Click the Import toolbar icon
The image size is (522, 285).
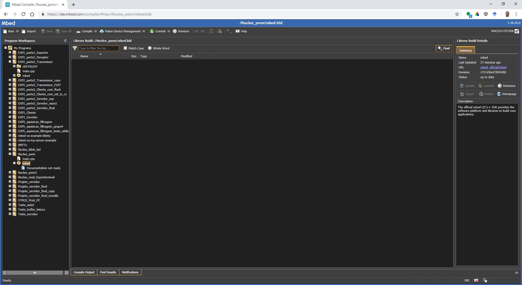[x=29, y=31]
